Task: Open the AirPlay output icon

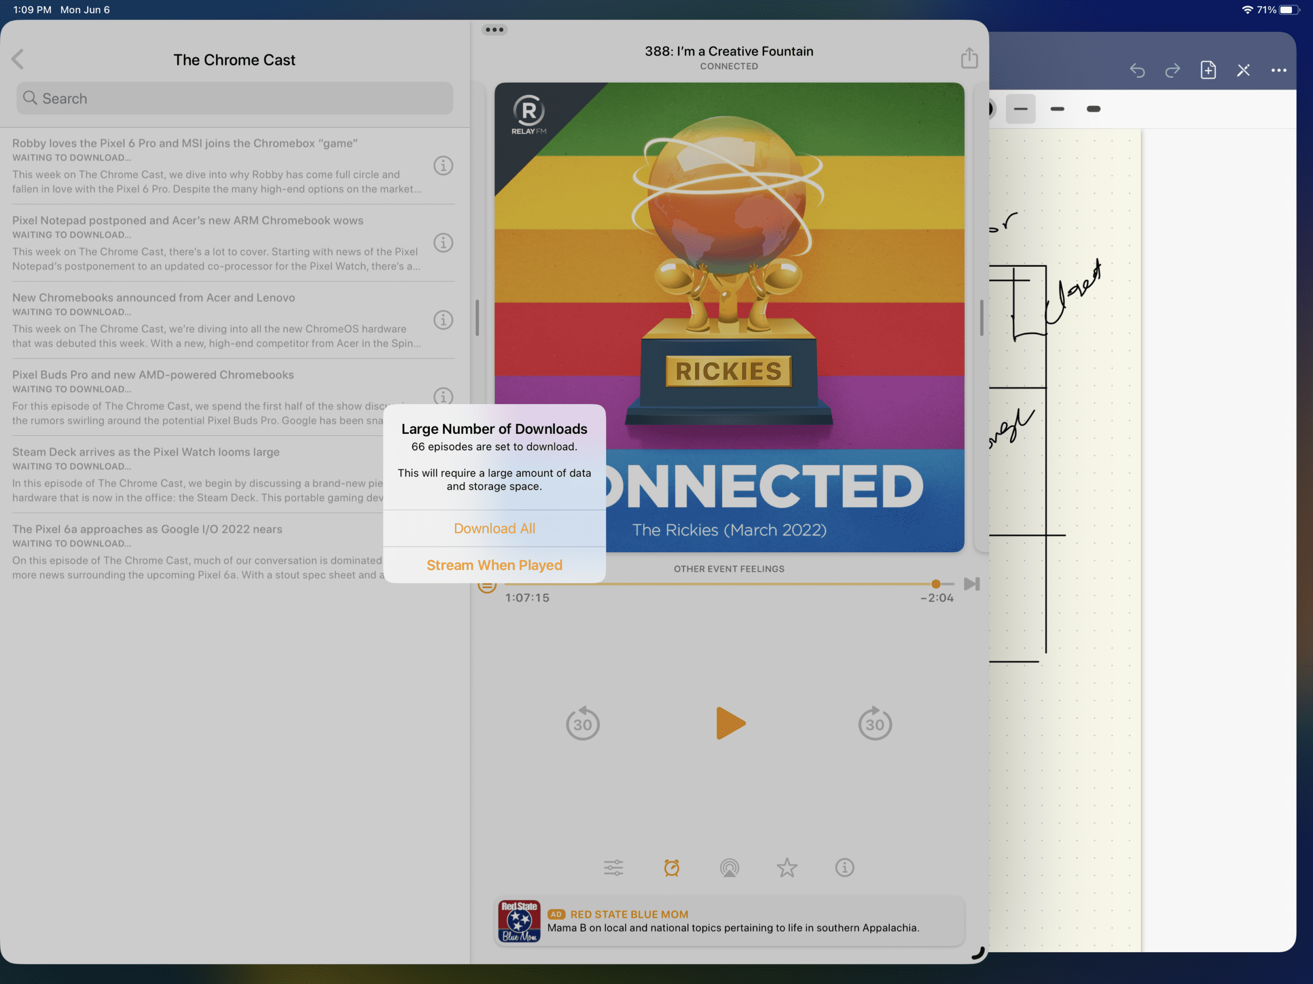Action: tap(729, 868)
